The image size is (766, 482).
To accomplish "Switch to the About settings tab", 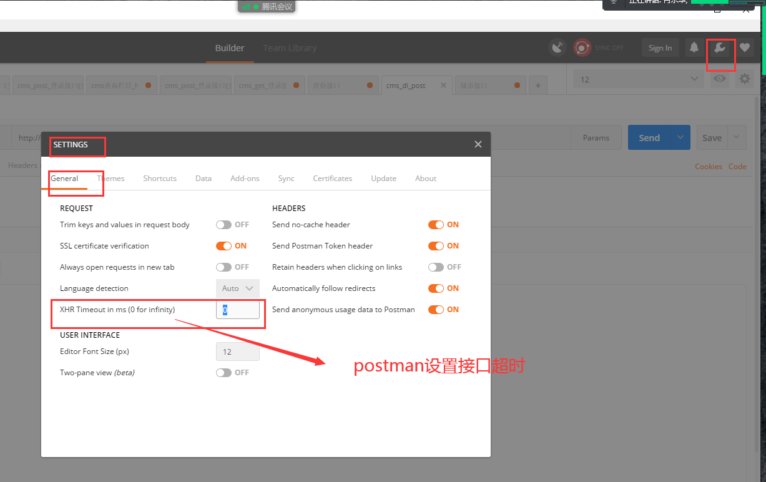I will [426, 179].
